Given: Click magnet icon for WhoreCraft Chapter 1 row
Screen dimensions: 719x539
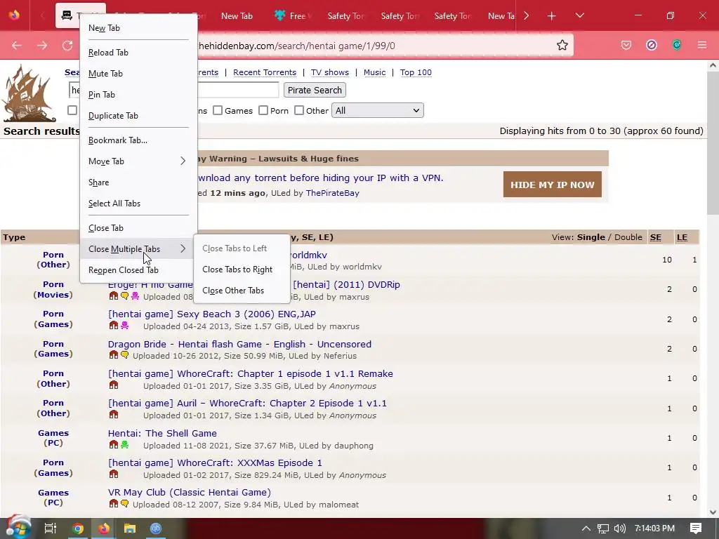Looking at the screenshot, I should (x=114, y=385).
